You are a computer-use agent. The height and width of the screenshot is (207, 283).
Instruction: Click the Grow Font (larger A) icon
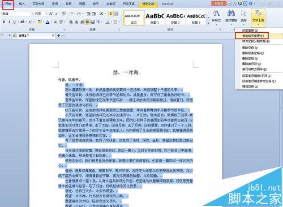coord(51,14)
